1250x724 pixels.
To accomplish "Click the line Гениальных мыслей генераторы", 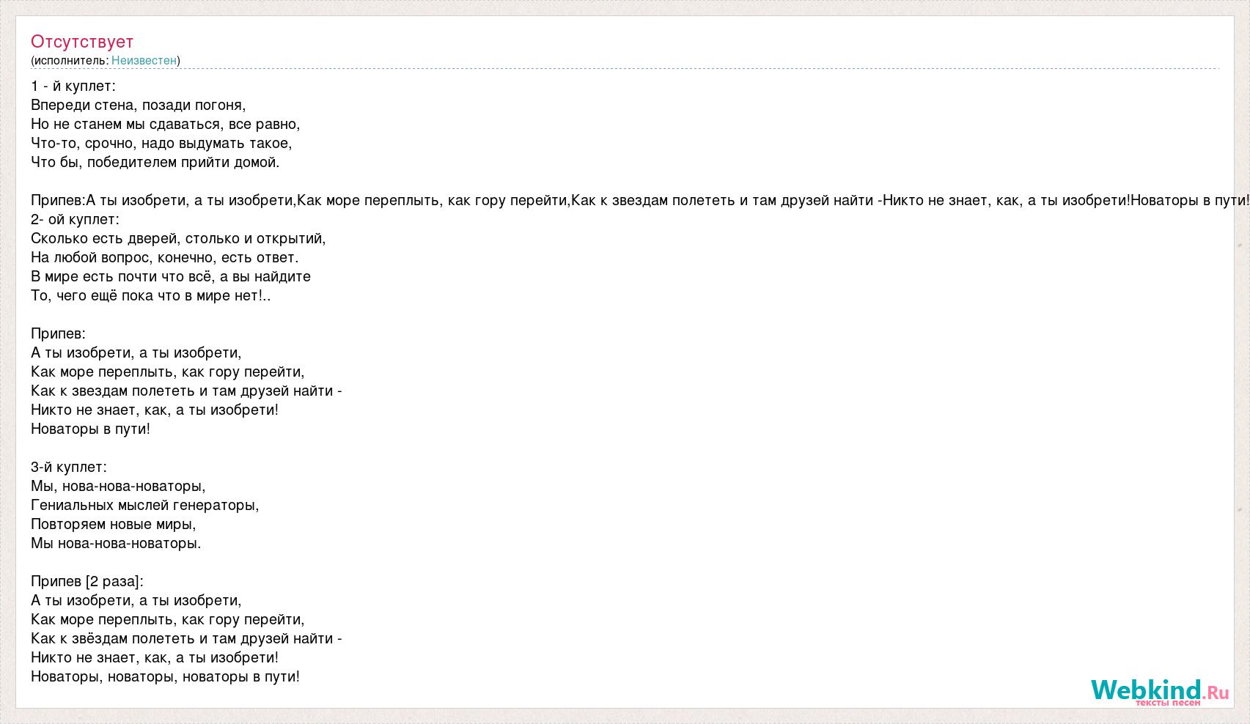I will pos(145,505).
